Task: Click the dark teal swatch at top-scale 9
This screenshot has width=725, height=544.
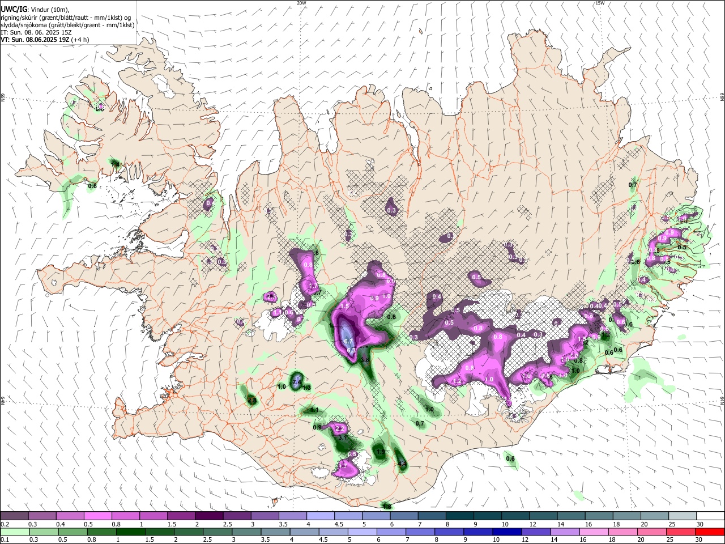Action: pos(488,516)
